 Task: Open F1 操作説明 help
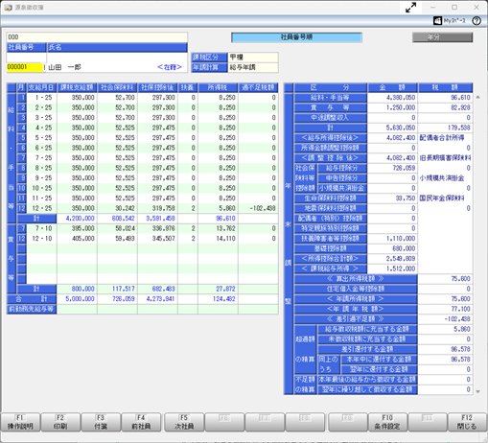[x=20, y=422]
